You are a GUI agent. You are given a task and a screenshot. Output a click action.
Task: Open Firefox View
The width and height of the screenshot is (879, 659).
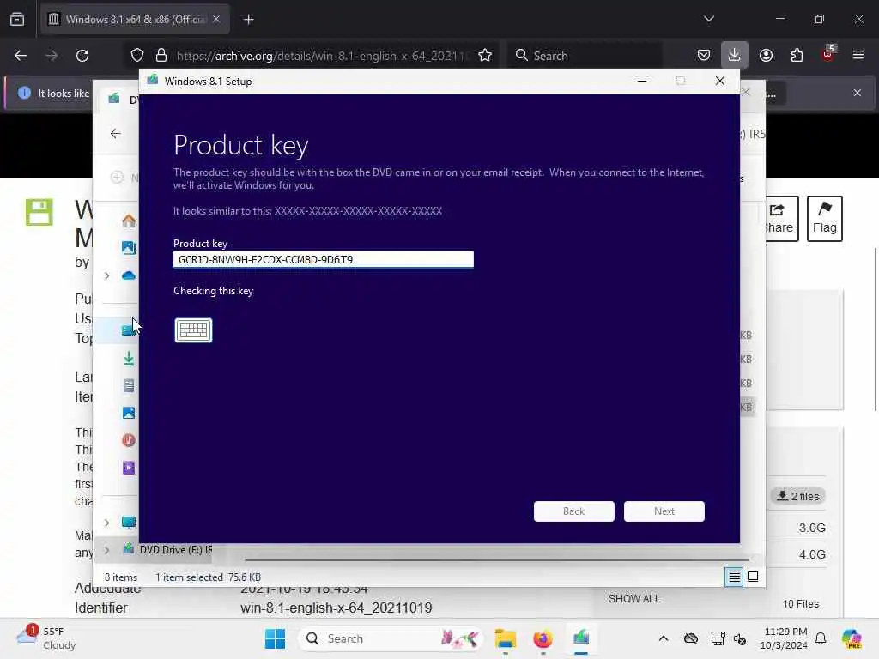pos(17,20)
